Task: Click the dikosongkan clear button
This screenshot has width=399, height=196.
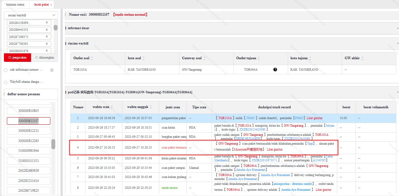Action: click(x=44, y=58)
